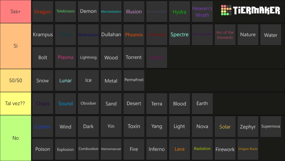
Task: Click the Sss+ tier label
Action: (15, 11)
